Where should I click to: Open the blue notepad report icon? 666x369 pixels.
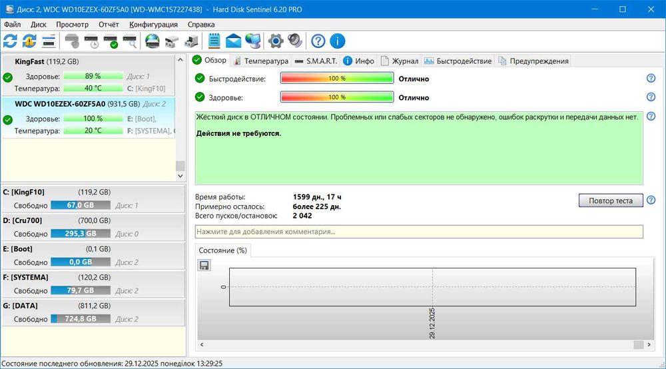(x=214, y=41)
